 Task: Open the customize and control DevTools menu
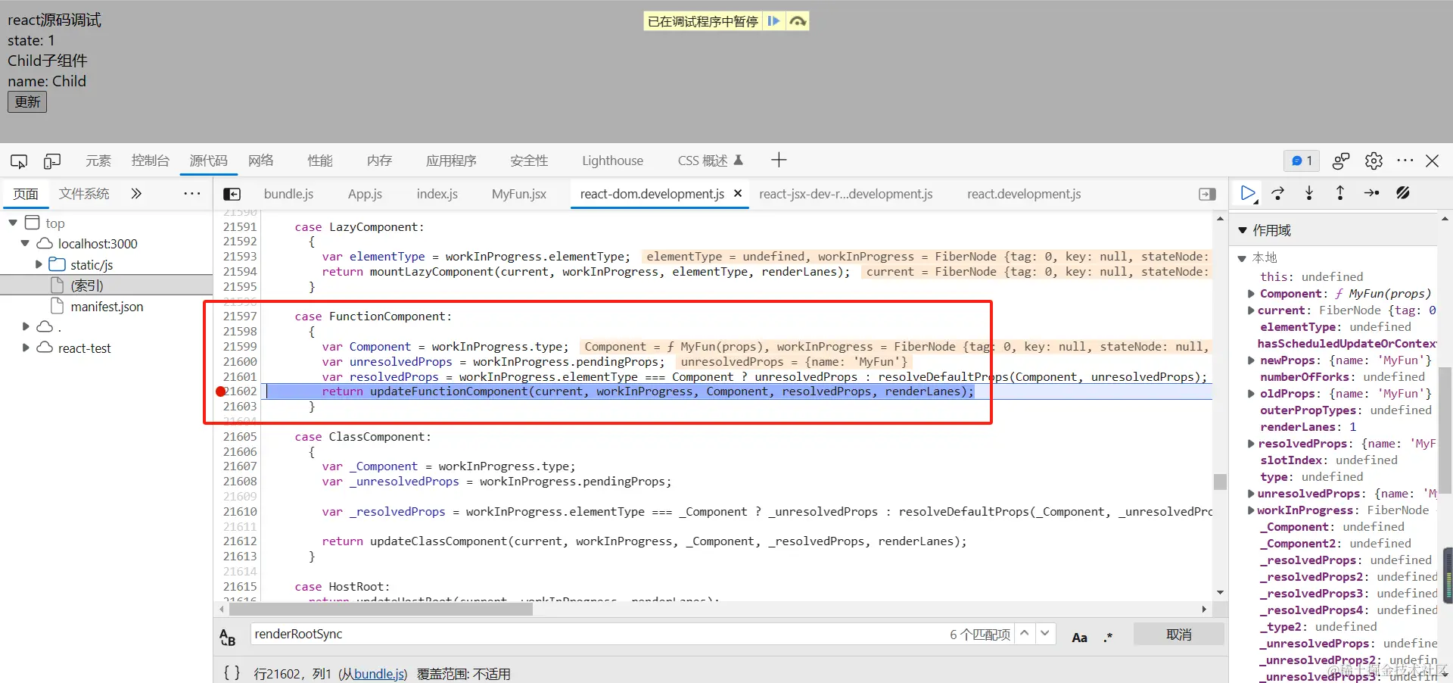pyautogui.click(x=1405, y=161)
